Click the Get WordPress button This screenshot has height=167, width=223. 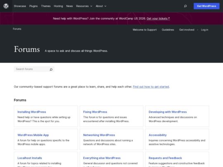click(206, 6)
